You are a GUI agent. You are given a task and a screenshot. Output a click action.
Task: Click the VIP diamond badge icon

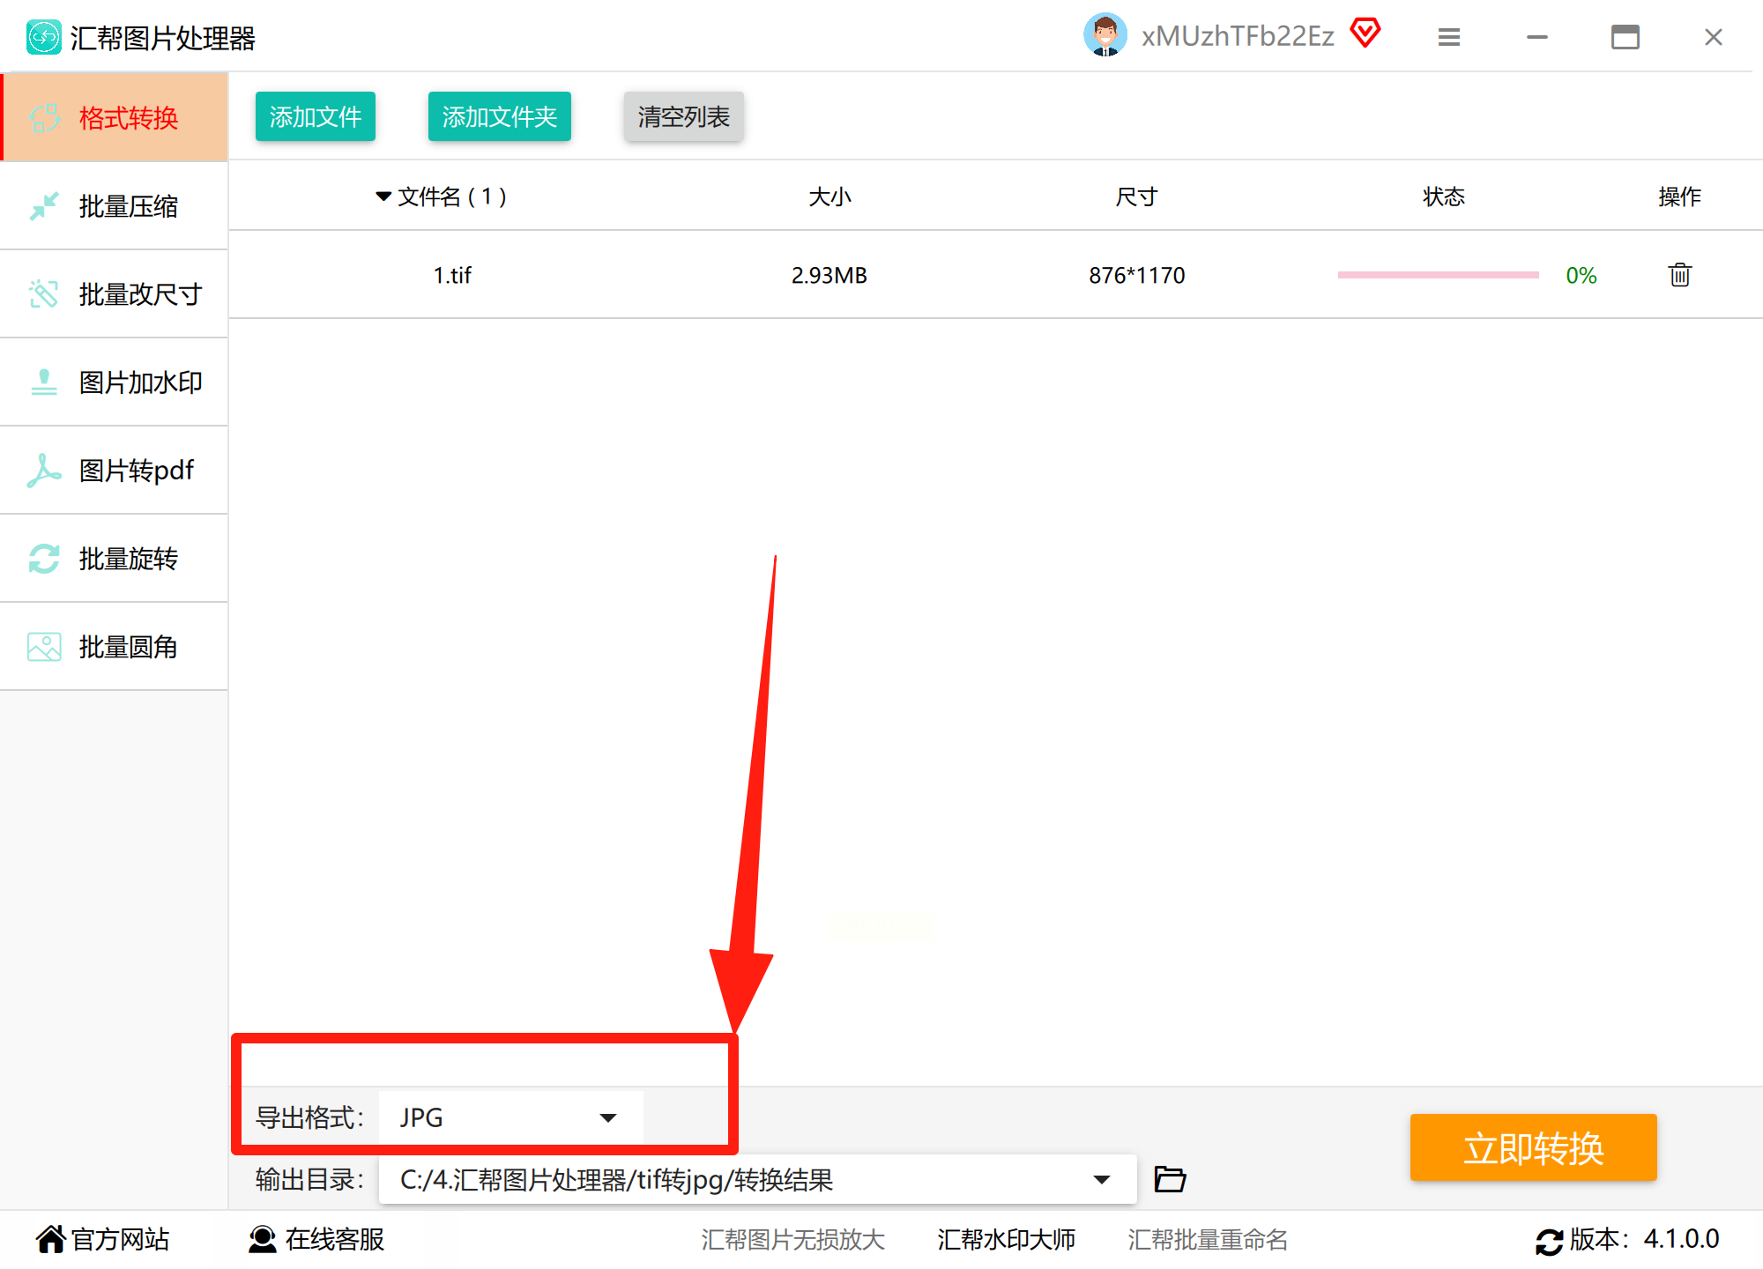1365,33
